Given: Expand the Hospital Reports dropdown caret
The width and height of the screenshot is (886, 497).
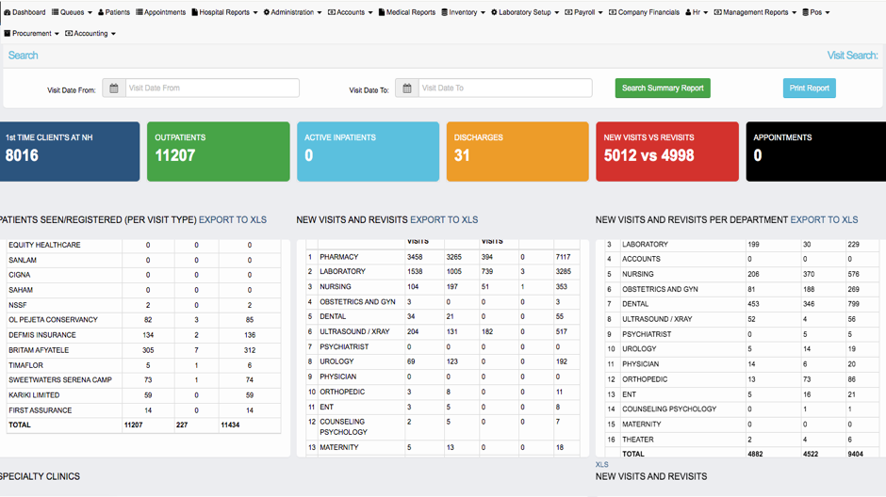Looking at the screenshot, I should click(x=255, y=13).
